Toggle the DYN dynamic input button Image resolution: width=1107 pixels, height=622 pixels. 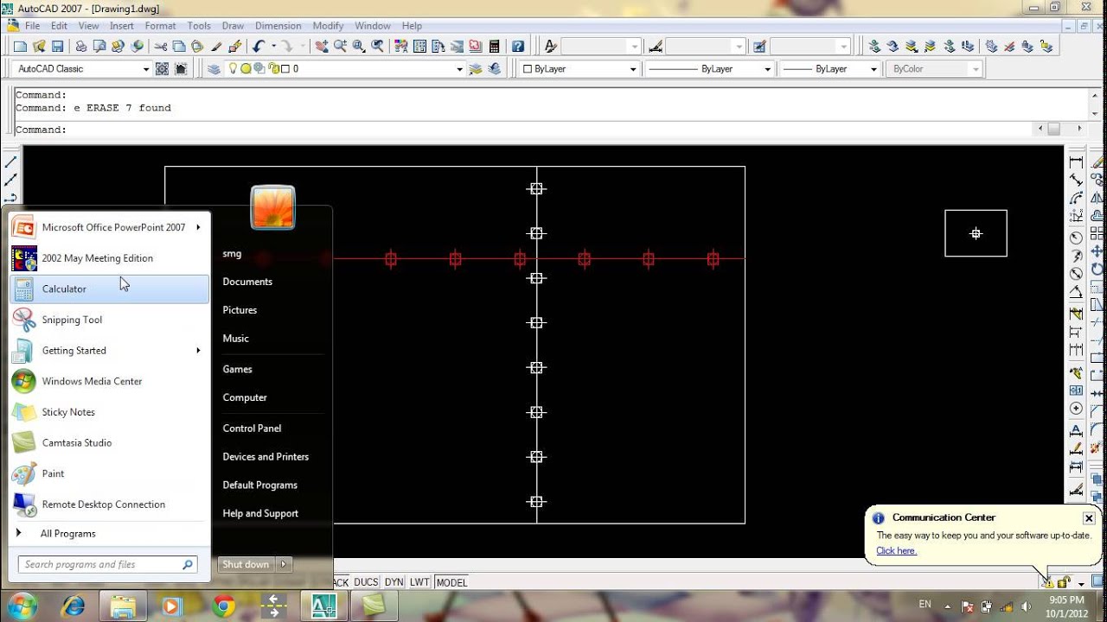click(394, 582)
